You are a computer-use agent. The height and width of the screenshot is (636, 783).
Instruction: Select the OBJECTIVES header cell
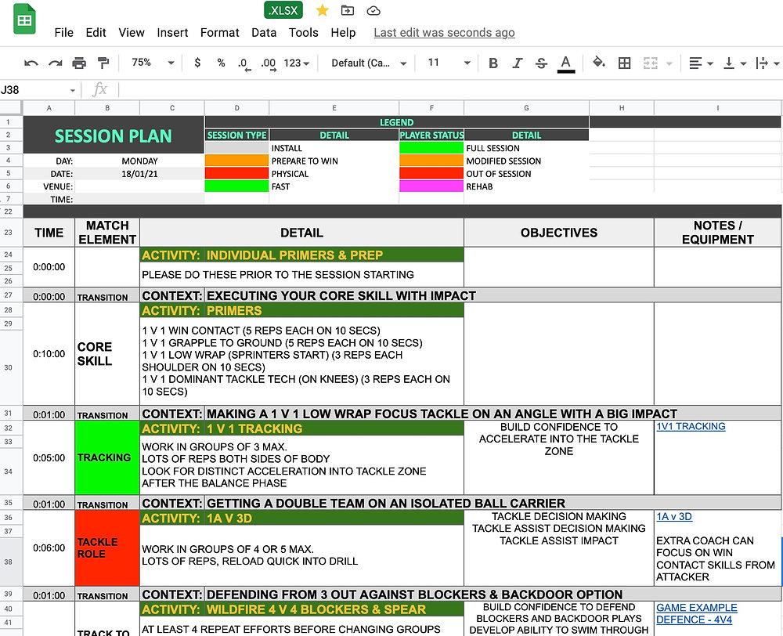pyautogui.click(x=559, y=233)
